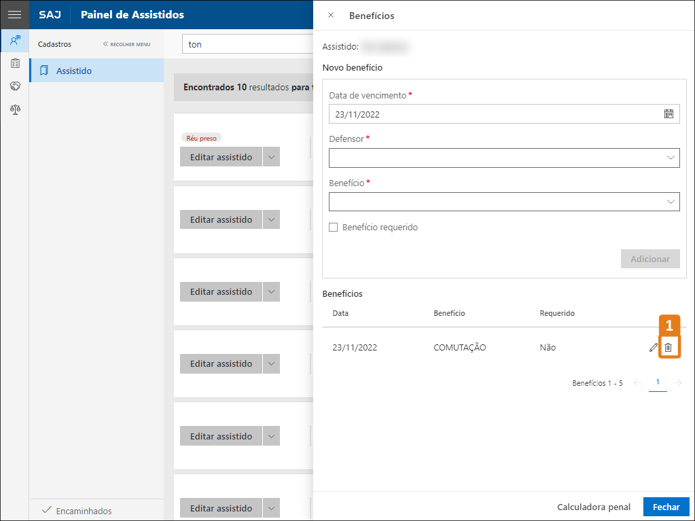Check the Benefício requerido checkbox
The width and height of the screenshot is (695, 521).
(334, 228)
